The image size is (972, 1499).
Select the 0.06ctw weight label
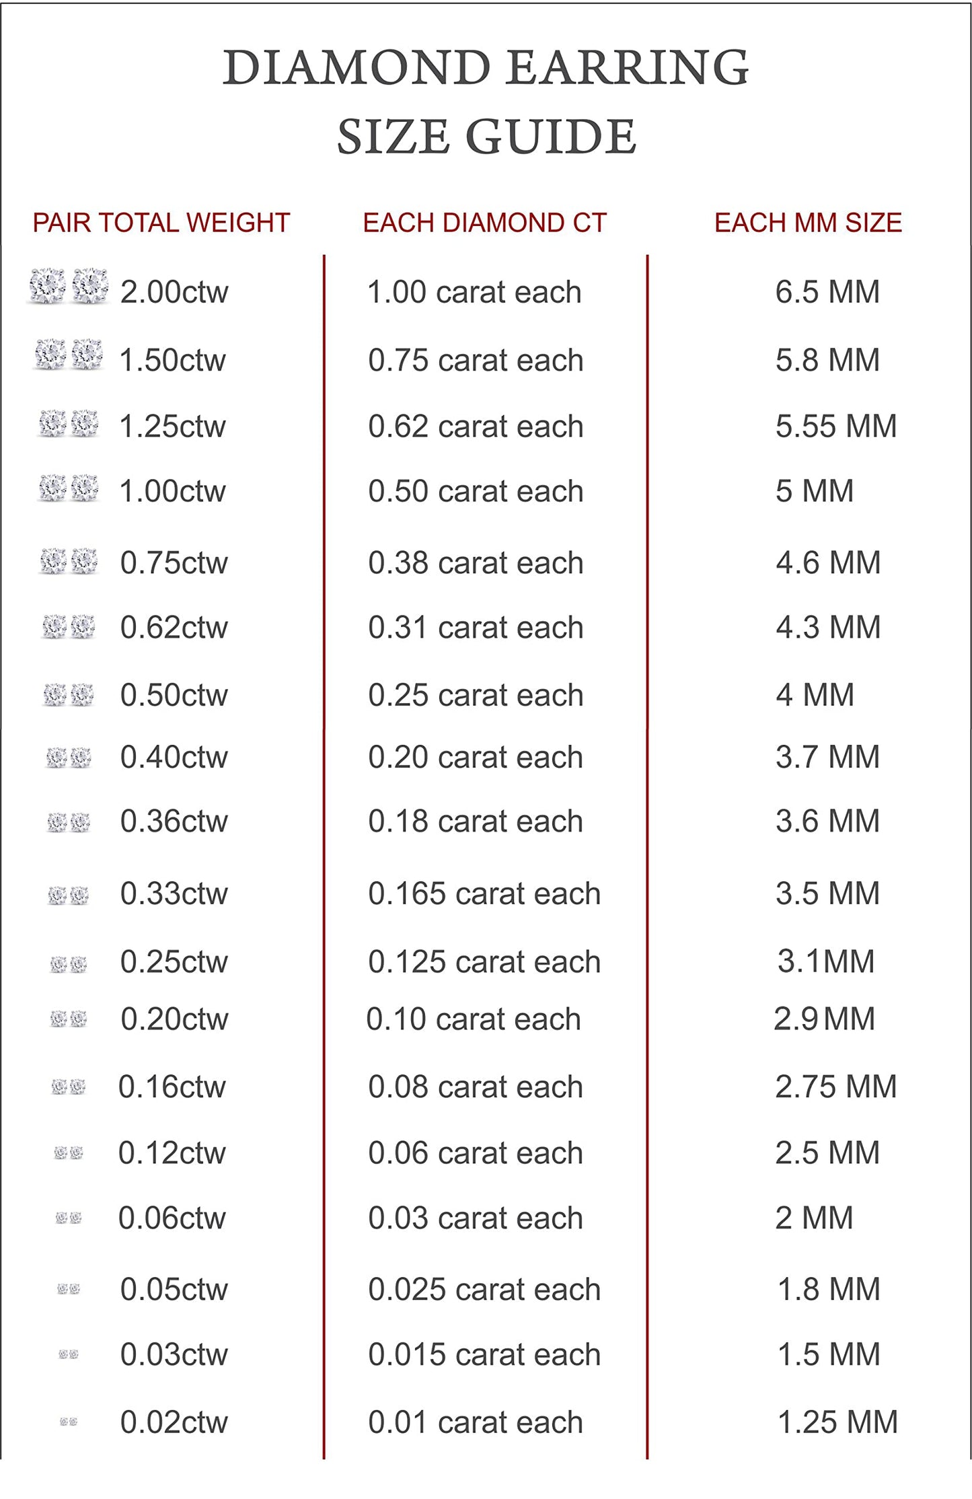(x=172, y=1218)
